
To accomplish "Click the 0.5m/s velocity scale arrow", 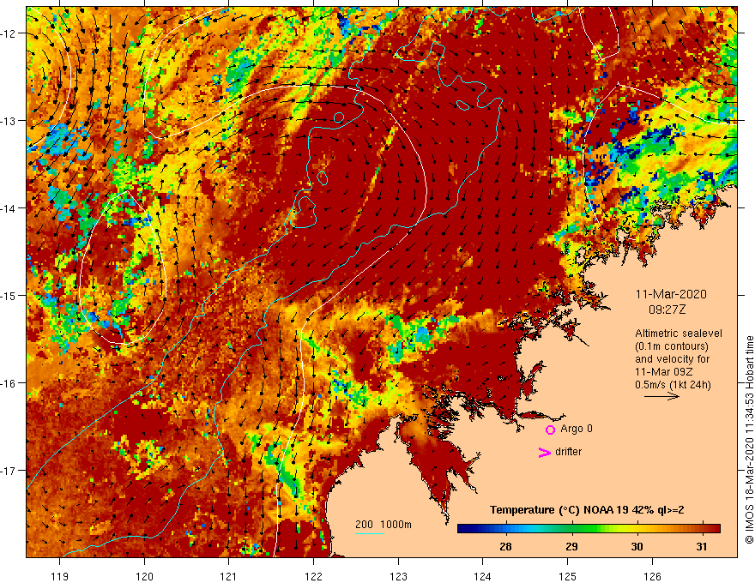I will click(x=661, y=396).
